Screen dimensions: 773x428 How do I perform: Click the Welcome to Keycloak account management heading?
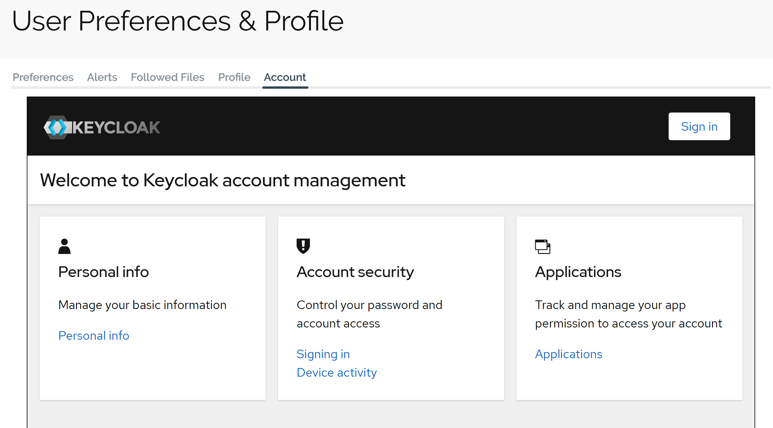[x=223, y=180]
